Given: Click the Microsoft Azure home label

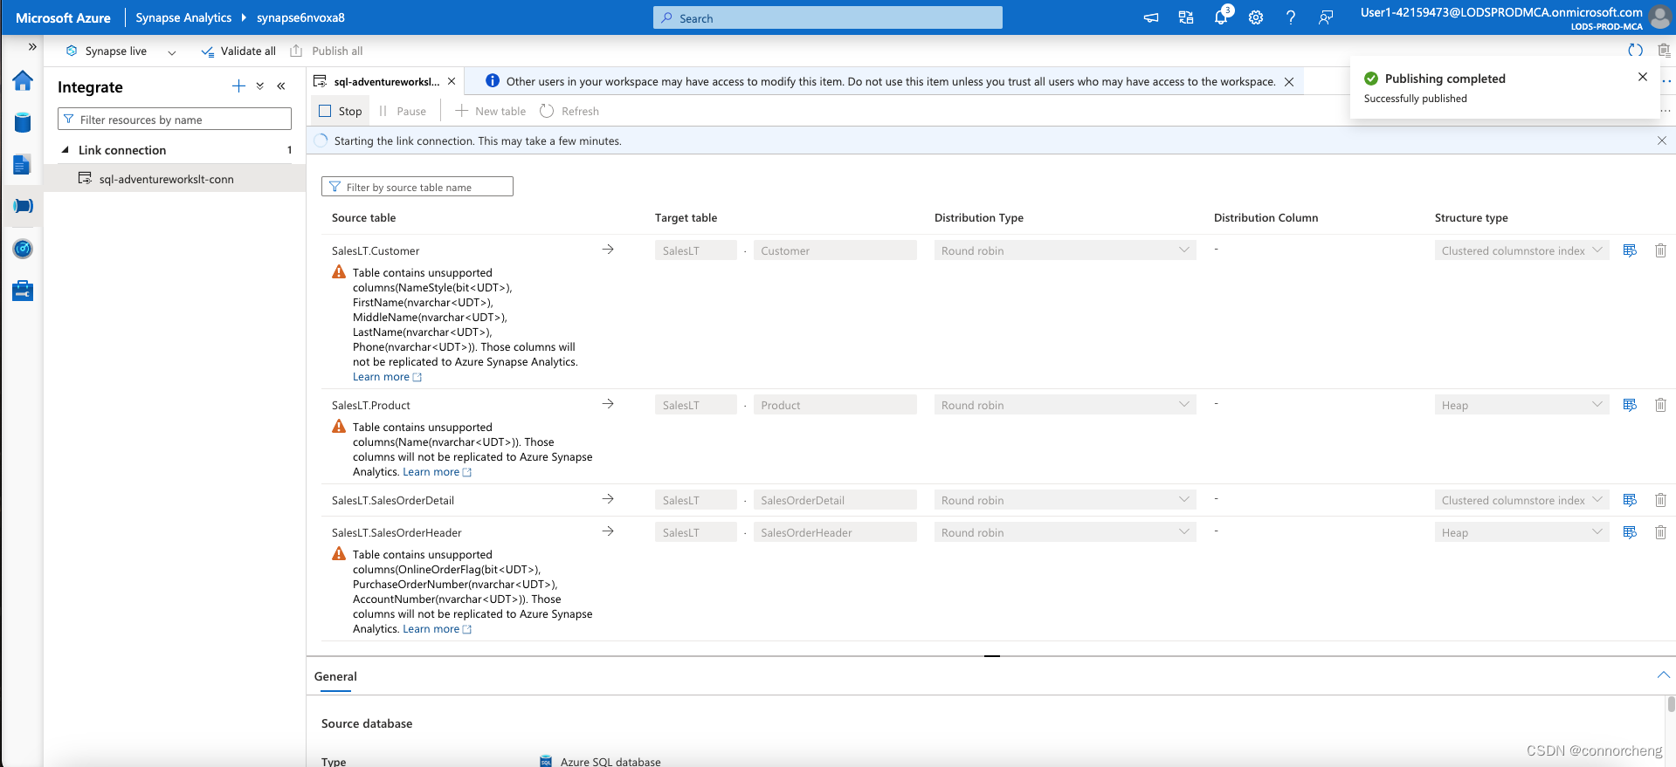Looking at the screenshot, I should click(x=63, y=17).
